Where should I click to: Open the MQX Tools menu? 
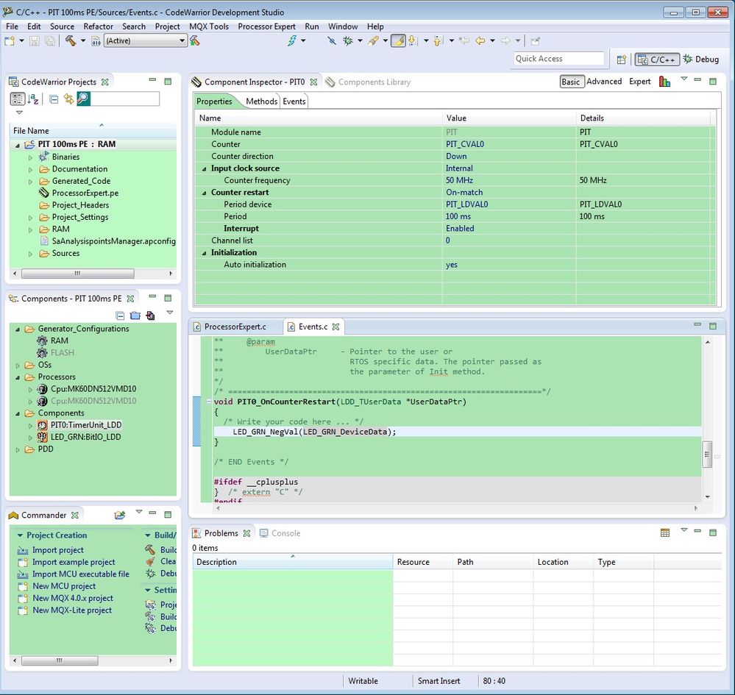(209, 26)
